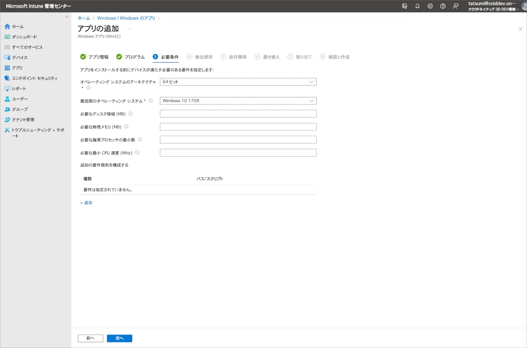Viewport: 527px width, 348px height.
Task: Select デバイス in the sidebar
Action: [x=19, y=57]
